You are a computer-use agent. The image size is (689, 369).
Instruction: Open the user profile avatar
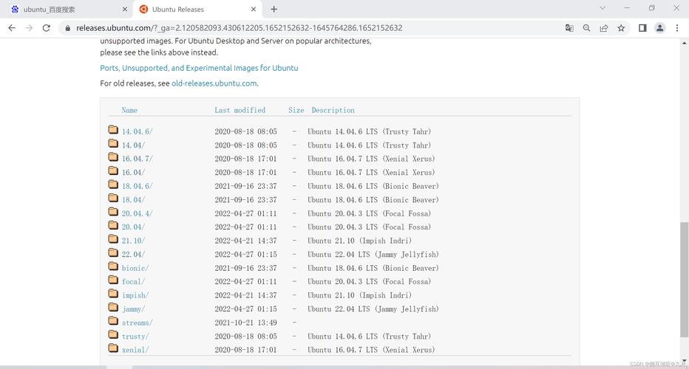(659, 28)
